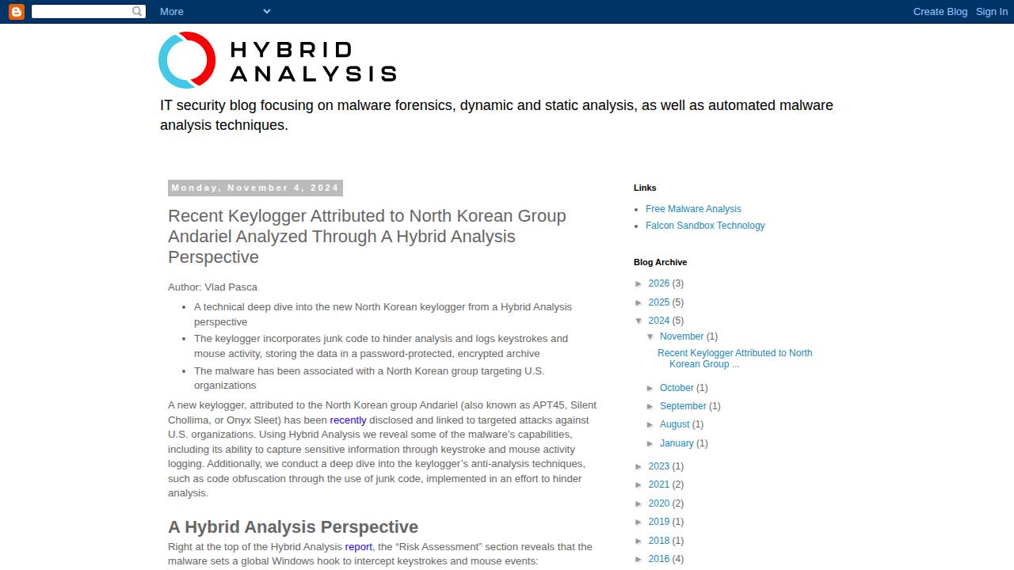Click the 'A Hybrid Analysis Perspective' heading
Screen dimensions: 1014x570
293,527
